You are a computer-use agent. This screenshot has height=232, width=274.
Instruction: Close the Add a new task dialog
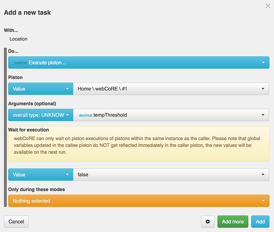(x=268, y=6)
